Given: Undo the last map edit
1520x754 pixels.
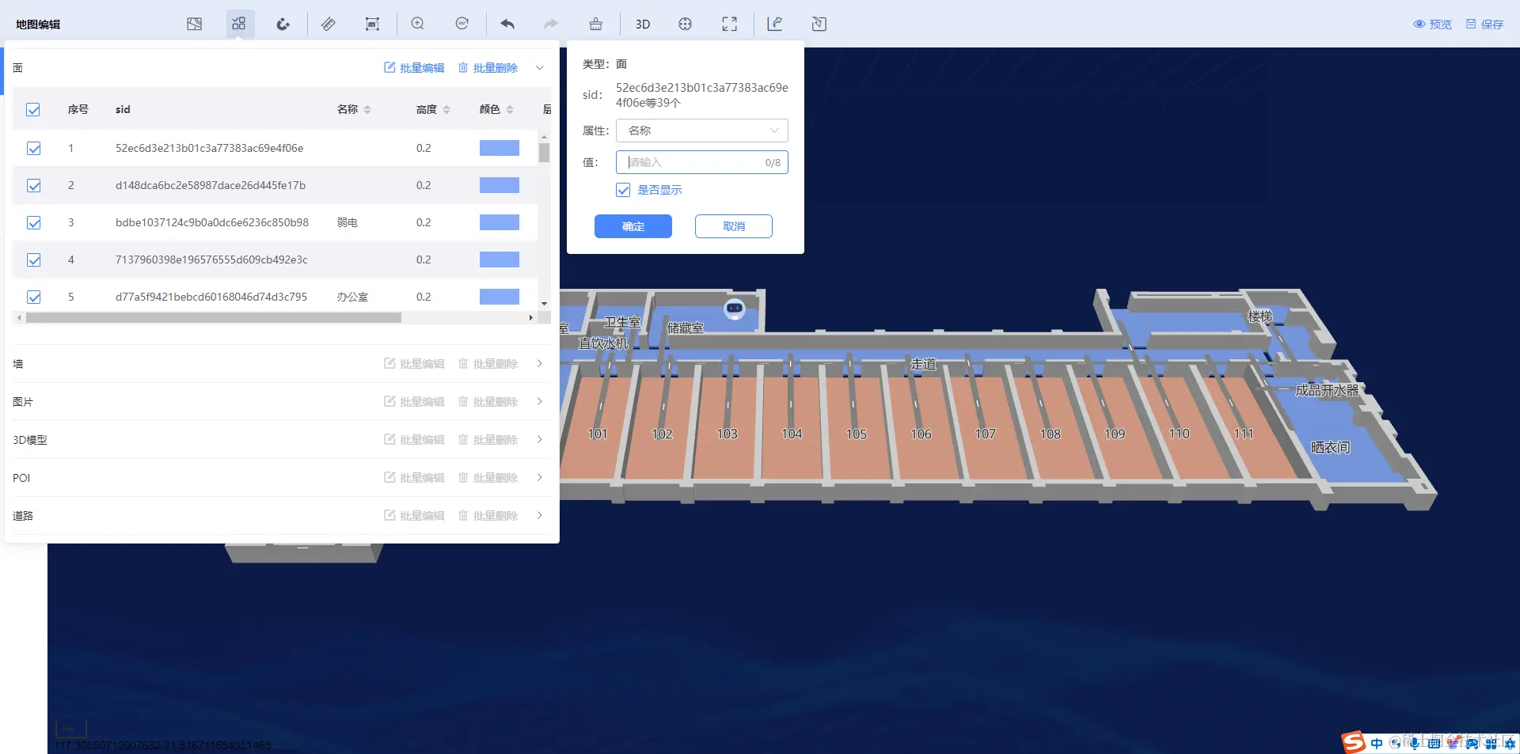Looking at the screenshot, I should (x=507, y=24).
